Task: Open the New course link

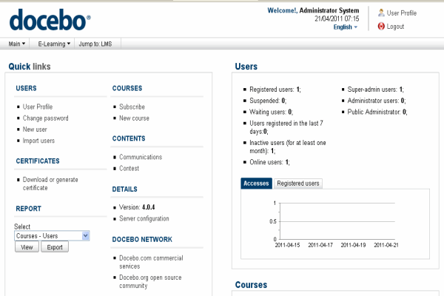Action: pos(134,118)
